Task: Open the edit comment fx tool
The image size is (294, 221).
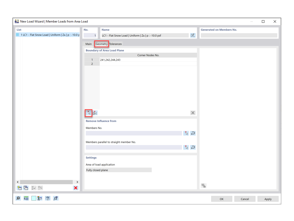Action: pyautogui.click(x=56, y=198)
